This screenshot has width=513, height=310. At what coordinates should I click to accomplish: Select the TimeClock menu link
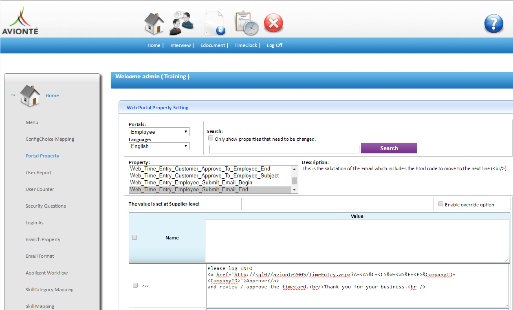246,45
